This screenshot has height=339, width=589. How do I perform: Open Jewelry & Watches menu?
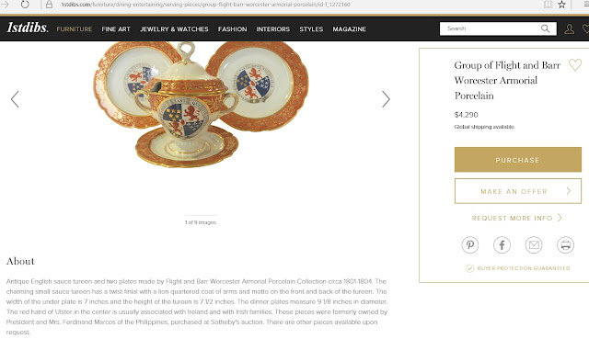click(x=174, y=28)
